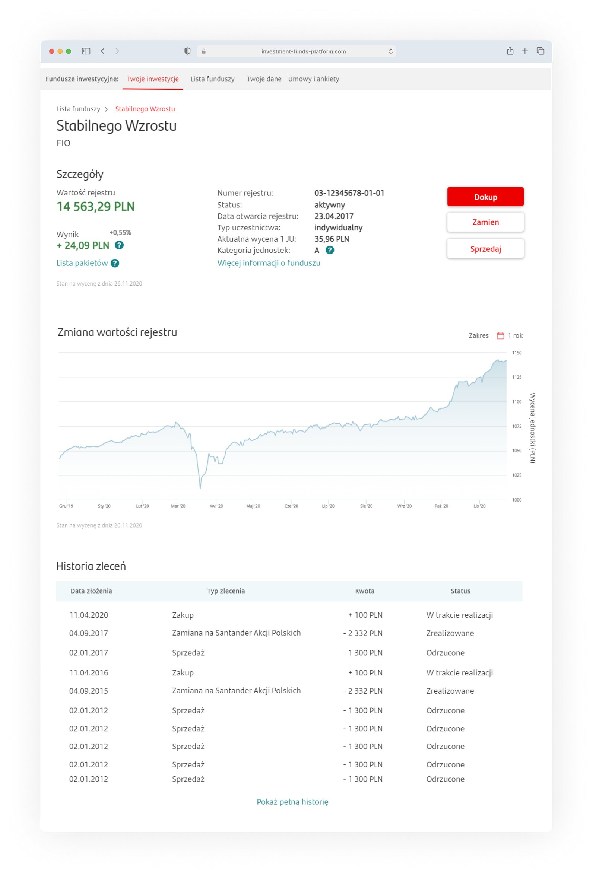Toggle the browser sidebar icon

pos(86,51)
